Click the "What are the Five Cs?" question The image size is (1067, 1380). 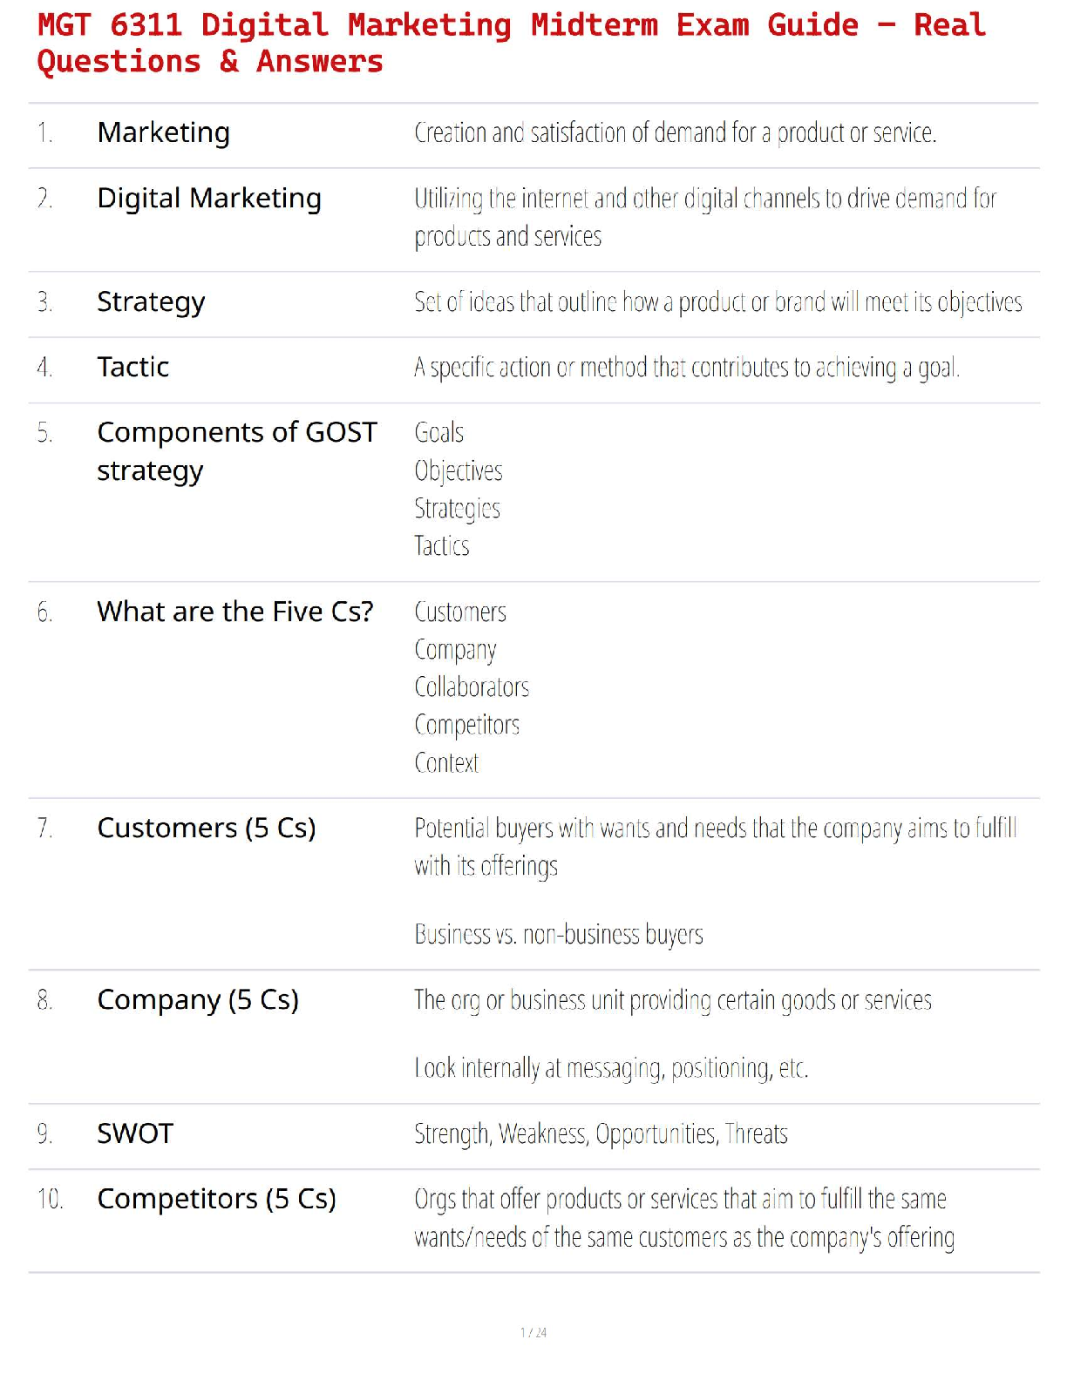(235, 612)
